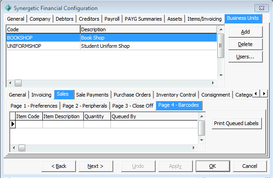Screen dimensions: 273x178
Task: Open the Consignment sub-tab
Action: click(215, 95)
